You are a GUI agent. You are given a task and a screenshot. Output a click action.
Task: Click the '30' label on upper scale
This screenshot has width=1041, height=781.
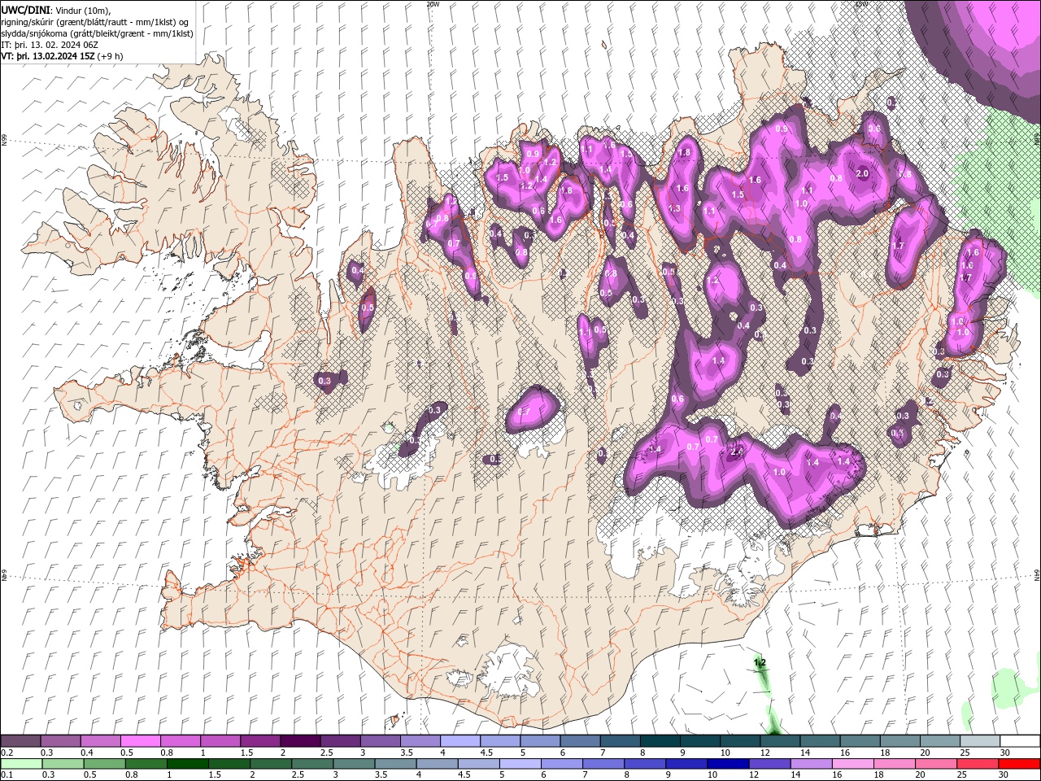point(1004,753)
